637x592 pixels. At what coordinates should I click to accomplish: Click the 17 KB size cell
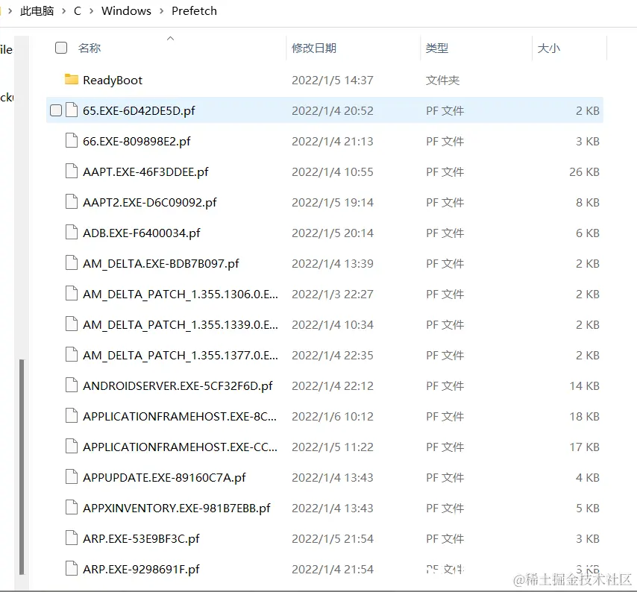click(584, 447)
